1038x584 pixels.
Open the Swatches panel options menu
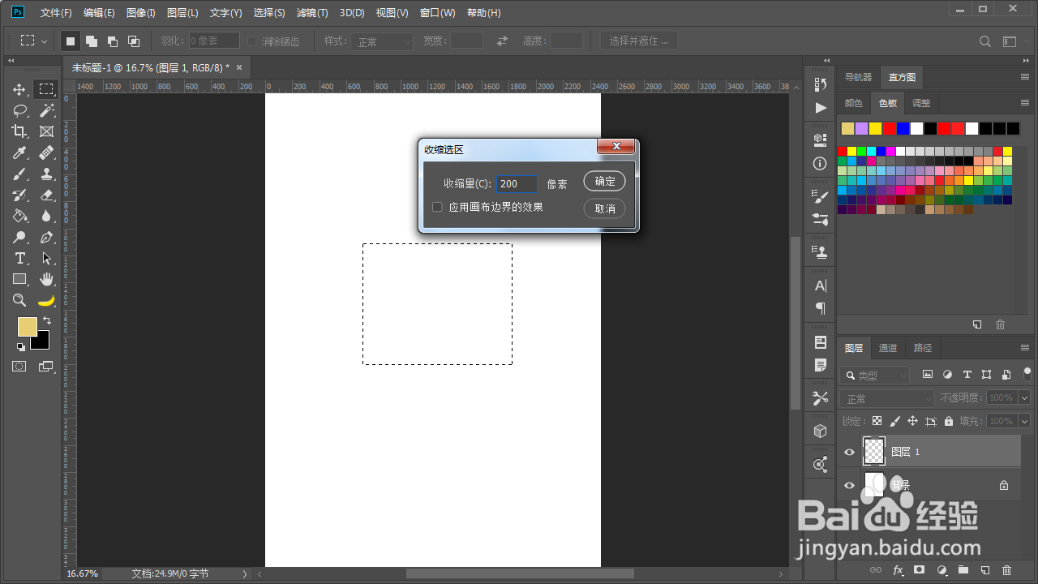pyautogui.click(x=1025, y=103)
